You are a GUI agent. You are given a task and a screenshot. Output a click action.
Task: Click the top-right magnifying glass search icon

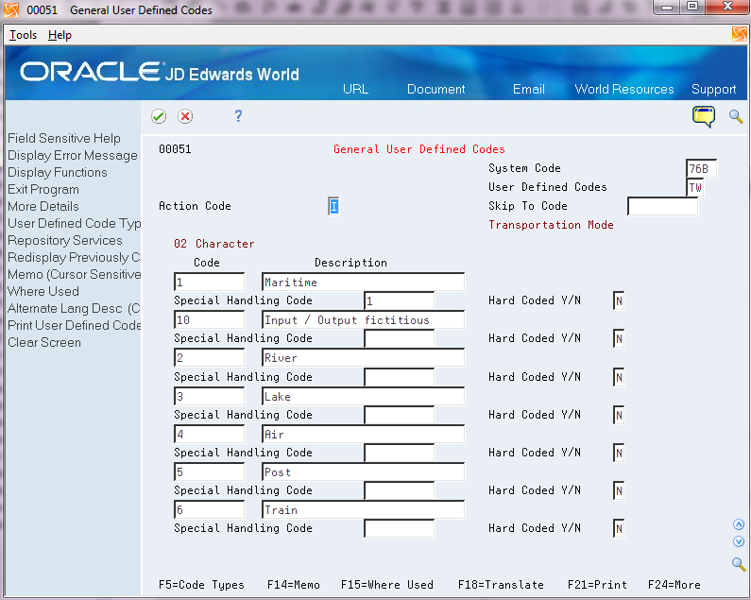[x=736, y=116]
